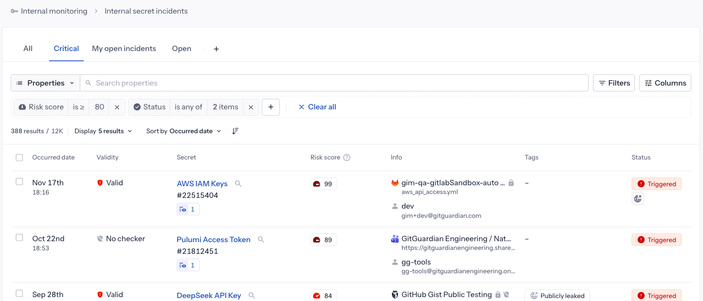Click the risk score 84 badge
The height and width of the screenshot is (301, 703).
(324, 295)
